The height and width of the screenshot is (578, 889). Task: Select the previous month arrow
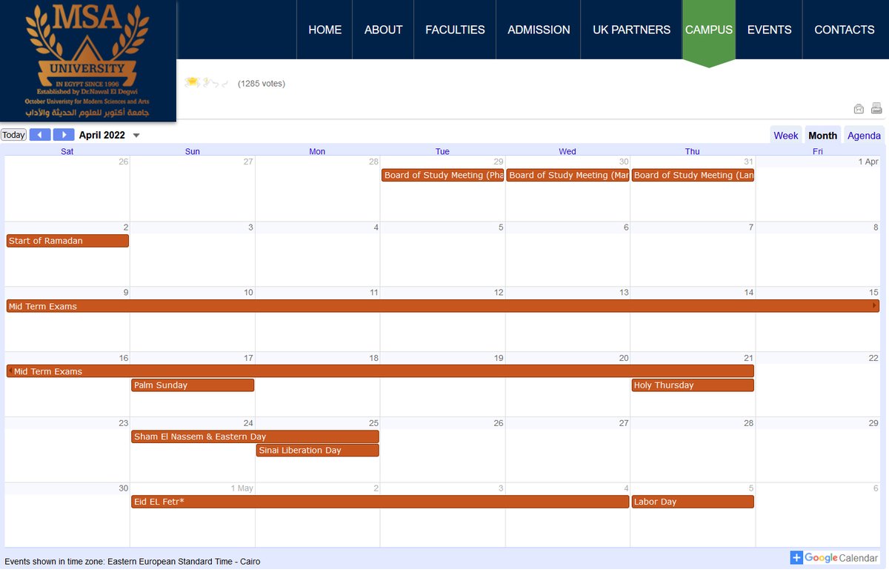(41, 134)
